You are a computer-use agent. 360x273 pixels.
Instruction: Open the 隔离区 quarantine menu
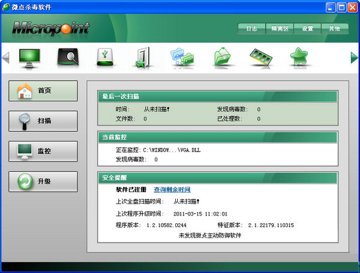[280, 28]
